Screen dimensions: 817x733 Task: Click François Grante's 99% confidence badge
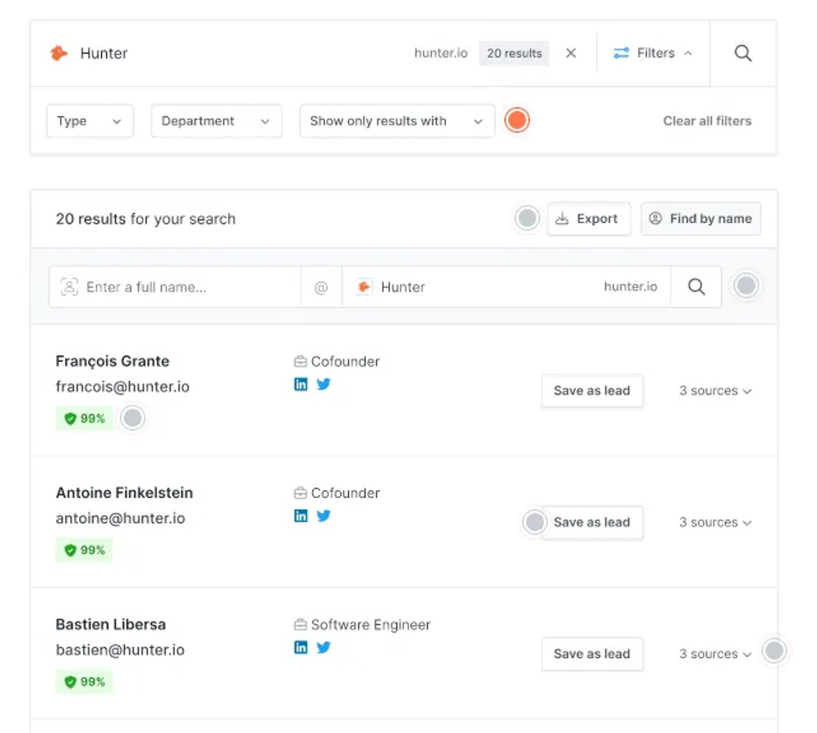coord(84,419)
